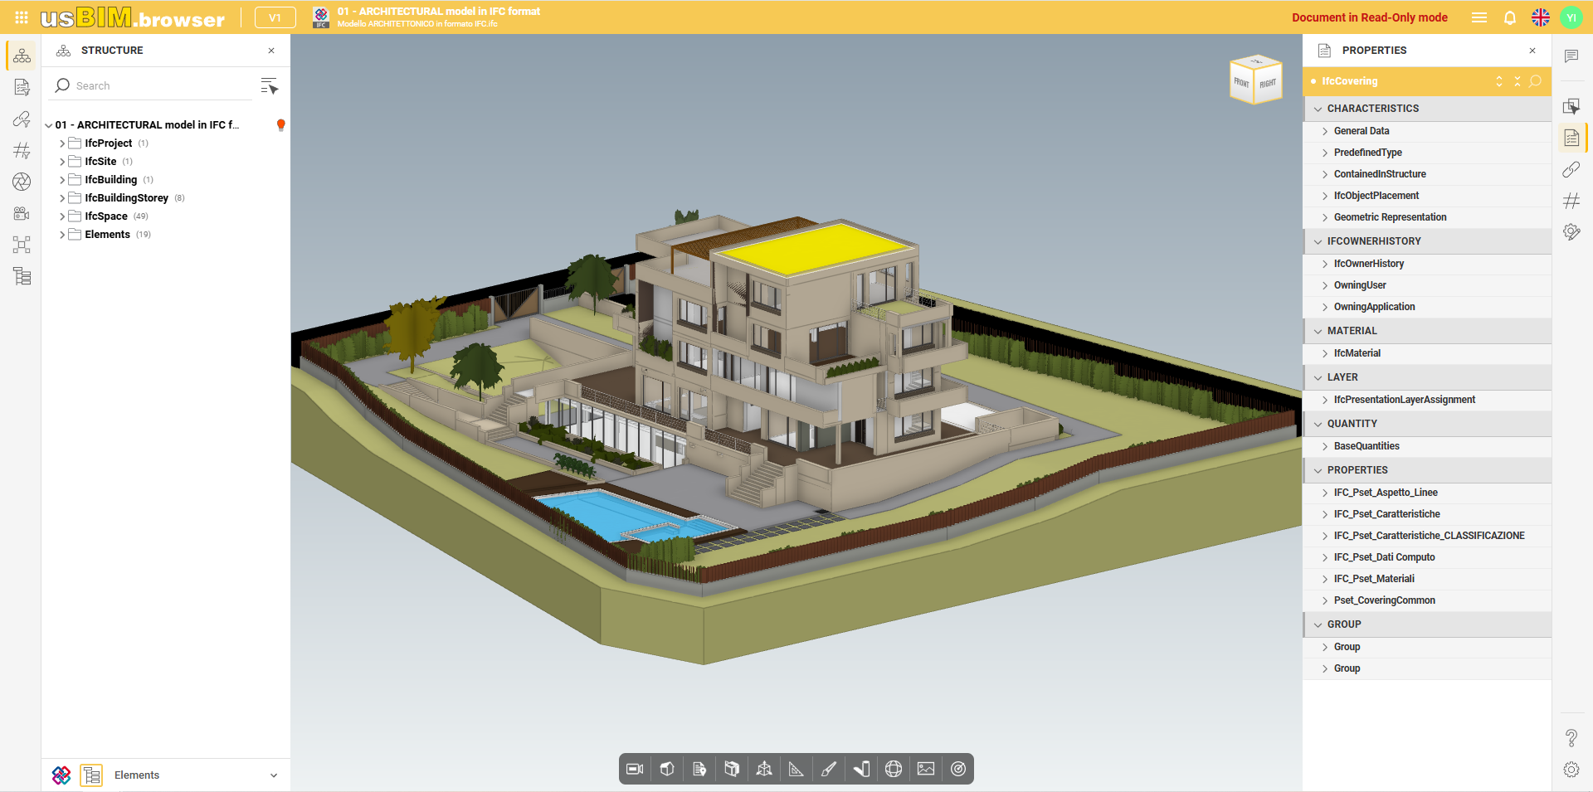Screen dimensions: 1593x792
Task: Choose the paintbrush tool
Action: pyautogui.click(x=829, y=769)
